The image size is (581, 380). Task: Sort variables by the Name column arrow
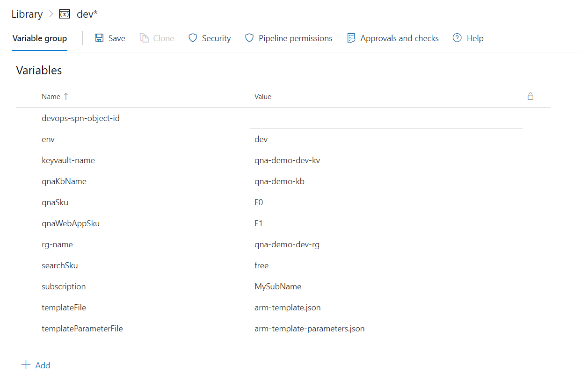tap(66, 96)
